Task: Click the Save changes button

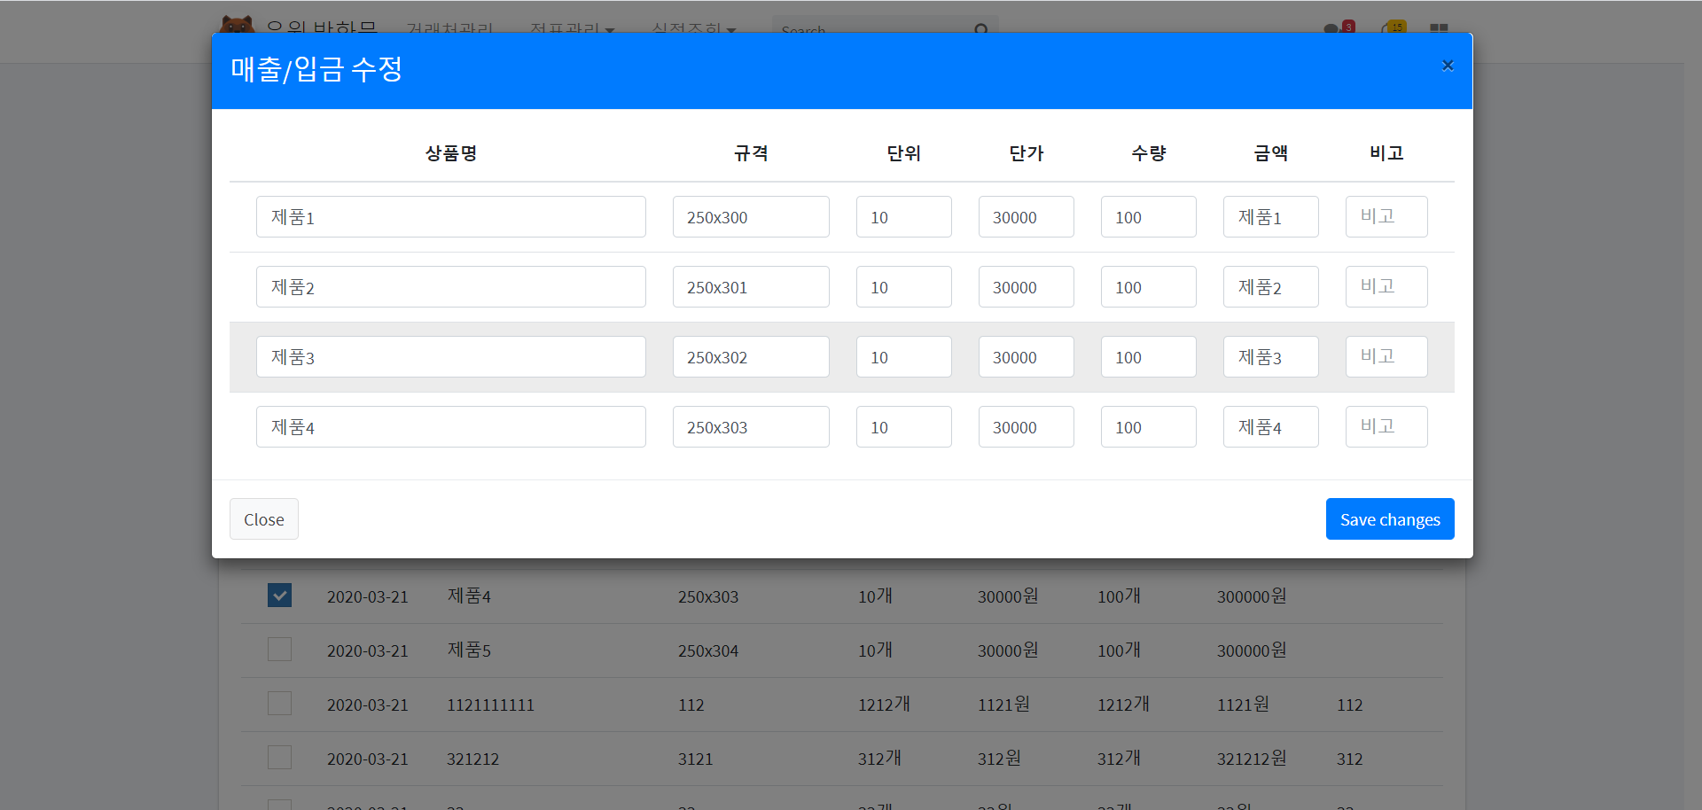Action: point(1390,519)
